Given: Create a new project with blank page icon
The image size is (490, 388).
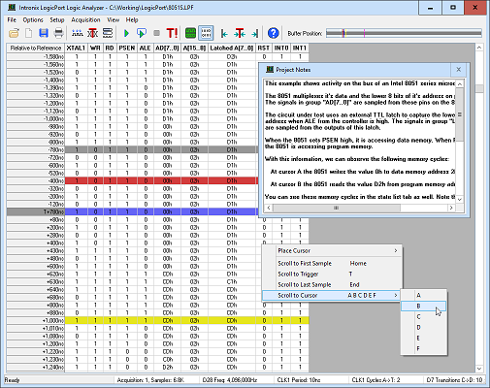Looking at the screenshot, I should 28,33.
